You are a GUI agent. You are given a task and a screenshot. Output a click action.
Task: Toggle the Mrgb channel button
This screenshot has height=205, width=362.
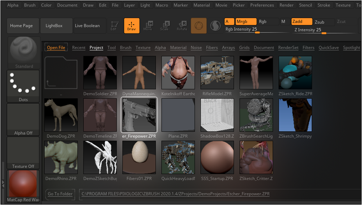(x=246, y=22)
